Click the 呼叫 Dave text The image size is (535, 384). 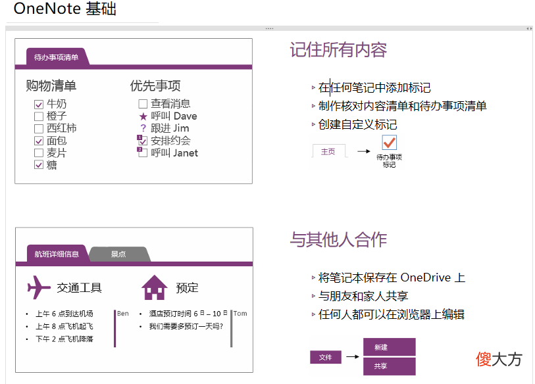174,116
